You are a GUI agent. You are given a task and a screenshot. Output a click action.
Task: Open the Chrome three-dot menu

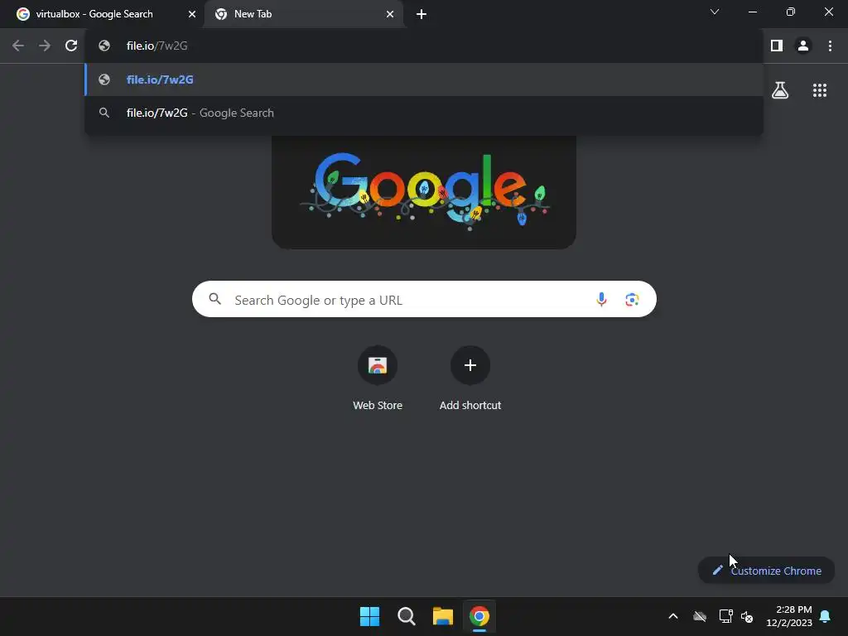coord(830,46)
